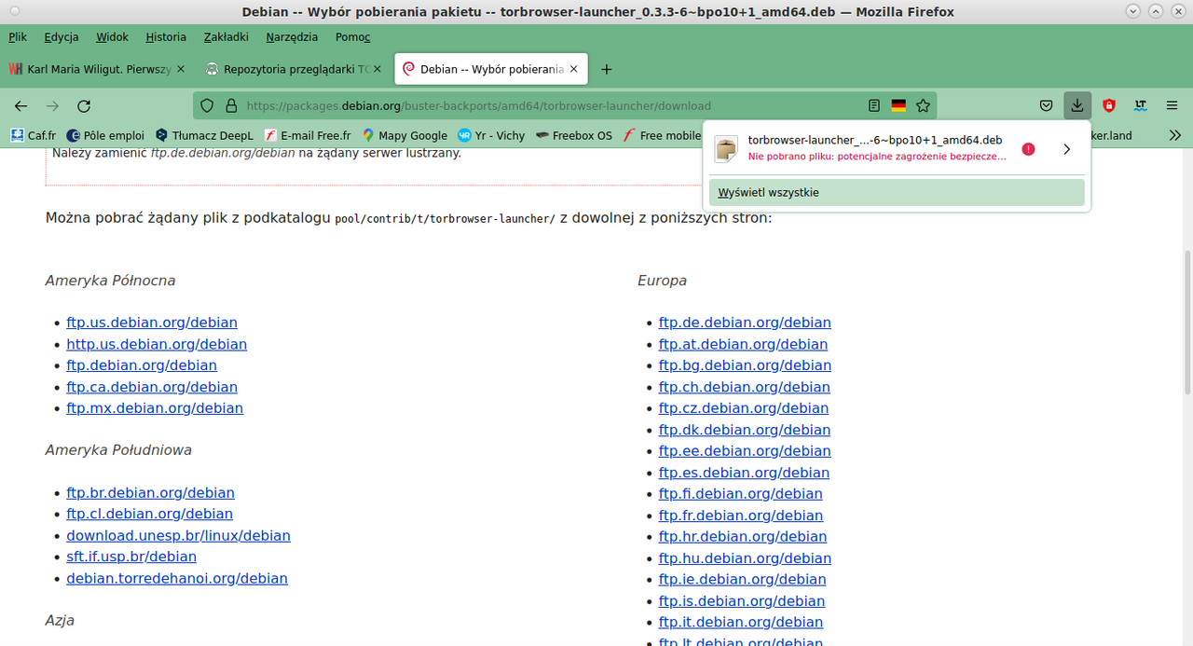Image resolution: width=1193 pixels, height=646 pixels.
Task: Open the Free mobile bookmark
Action: coord(662,135)
